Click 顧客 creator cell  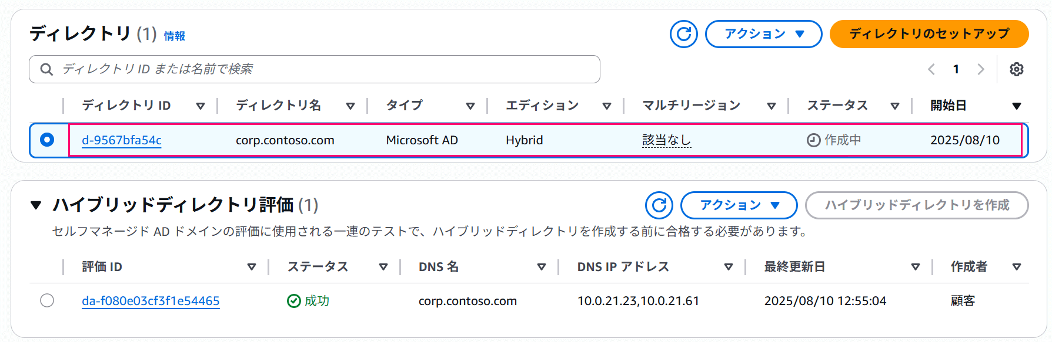(x=963, y=301)
